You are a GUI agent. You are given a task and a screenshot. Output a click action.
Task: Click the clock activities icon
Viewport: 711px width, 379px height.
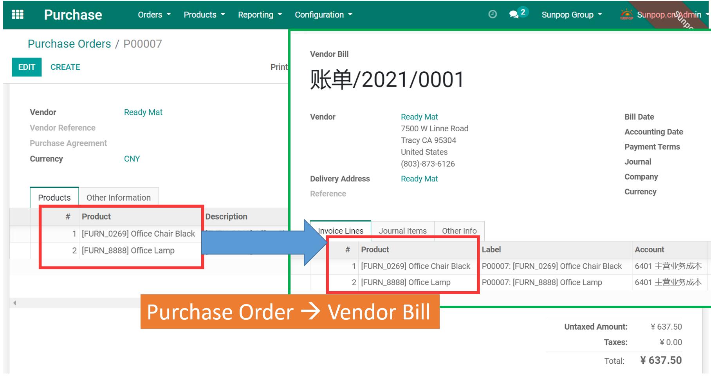click(493, 15)
